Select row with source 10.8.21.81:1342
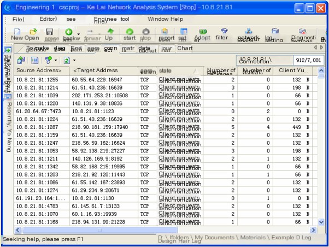329x247 pixels. point(166,167)
